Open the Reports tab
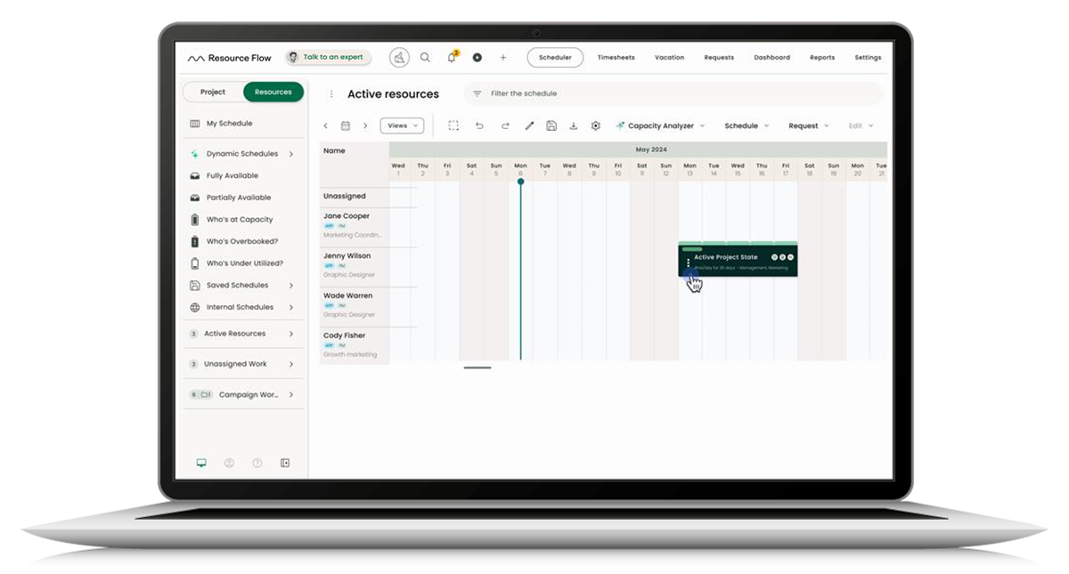Image resolution: width=1069 pixels, height=574 pixels. pyautogui.click(x=822, y=58)
